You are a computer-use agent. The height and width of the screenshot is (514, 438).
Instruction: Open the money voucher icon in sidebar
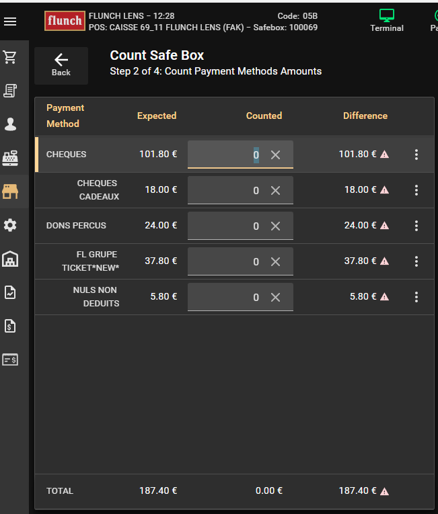click(x=10, y=359)
